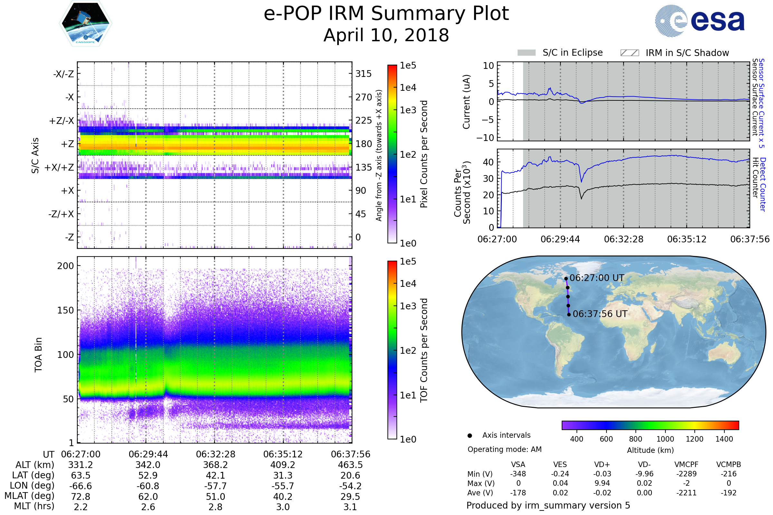Viewport: 773px width, 515px height.
Task: Click the Sensor Surface Current x 5 blue label
Action: [x=761, y=103]
